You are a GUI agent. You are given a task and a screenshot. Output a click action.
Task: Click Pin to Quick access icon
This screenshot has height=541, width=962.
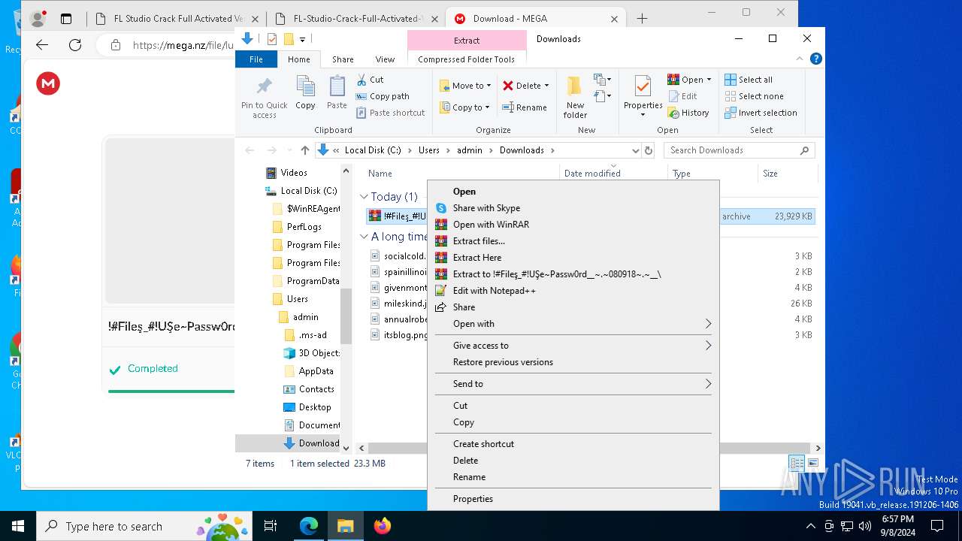point(264,86)
